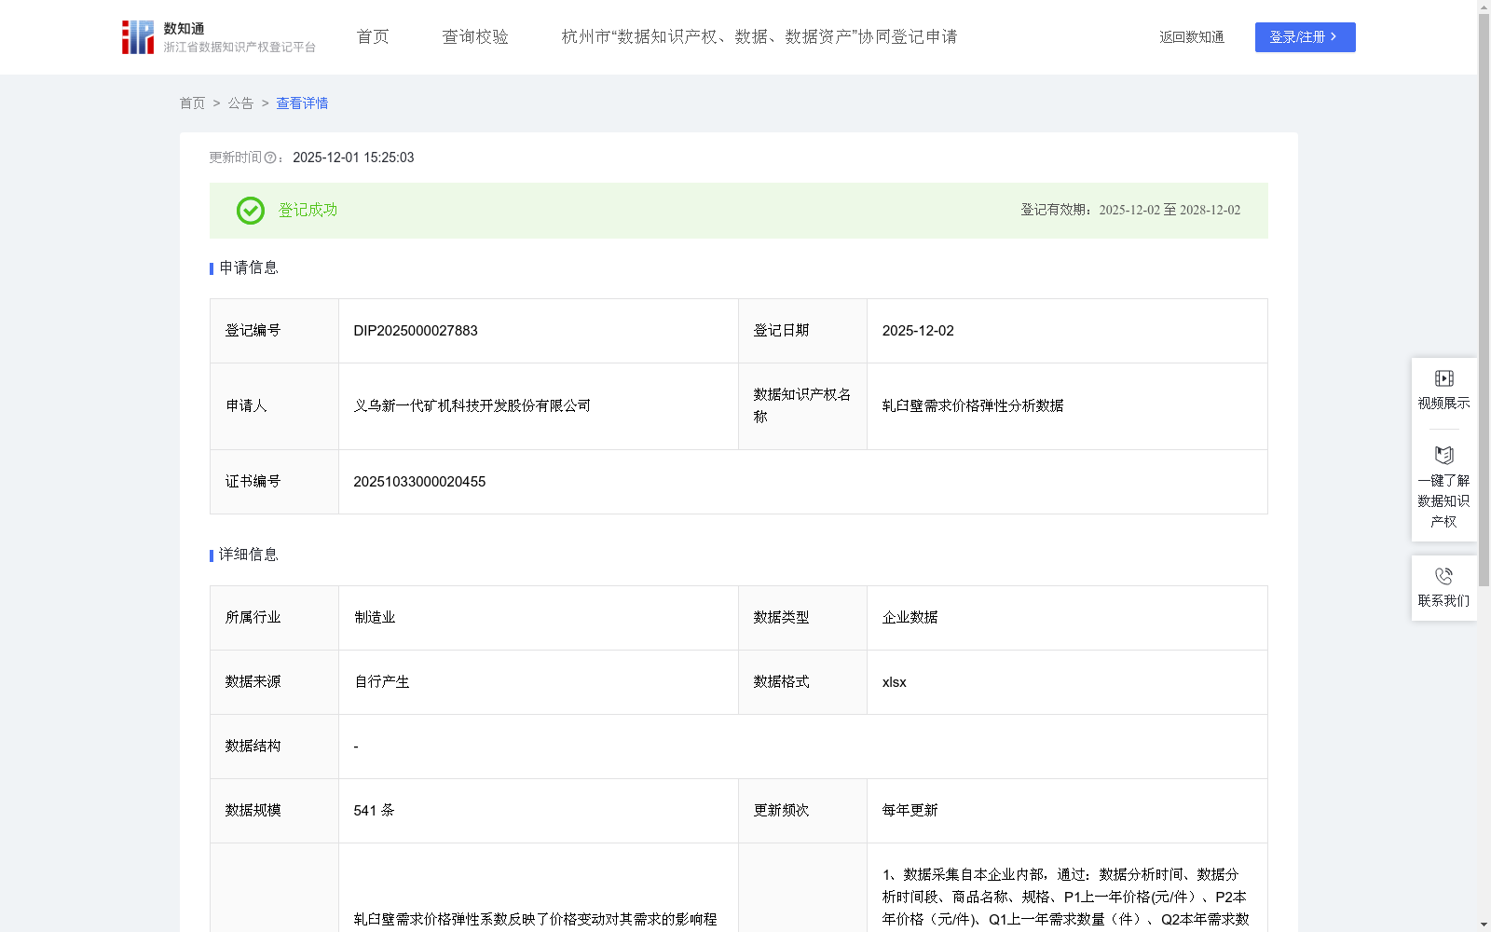Open the 首页 navigation menu item
Screen dimensions: 1491x932
pos(373,37)
